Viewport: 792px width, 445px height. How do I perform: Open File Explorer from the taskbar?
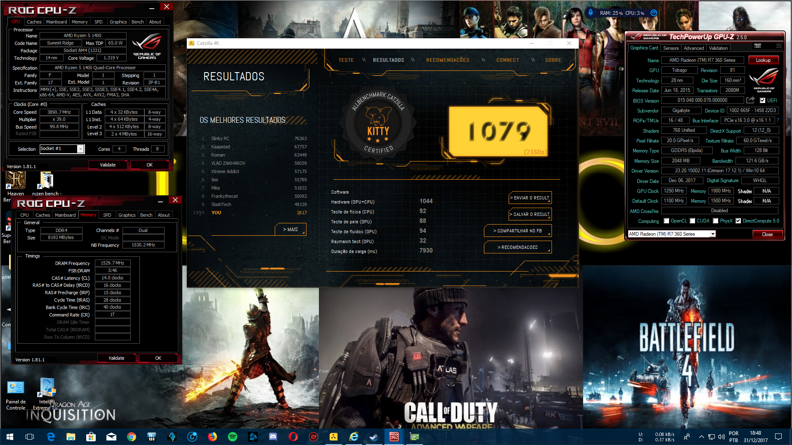(x=71, y=437)
